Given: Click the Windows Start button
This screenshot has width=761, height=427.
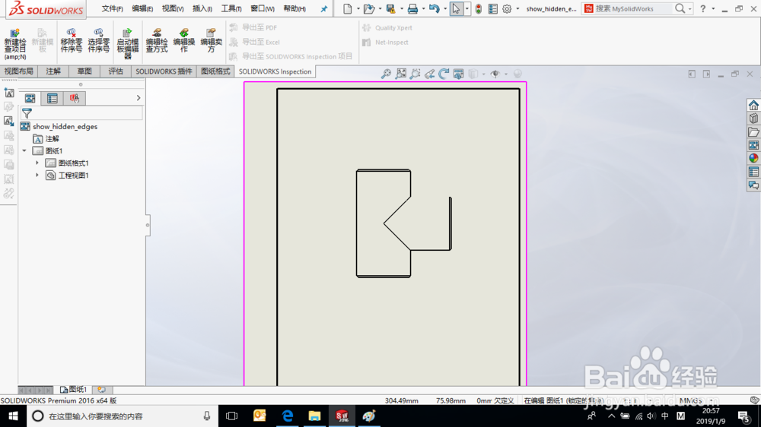Looking at the screenshot, I should pyautogui.click(x=13, y=416).
